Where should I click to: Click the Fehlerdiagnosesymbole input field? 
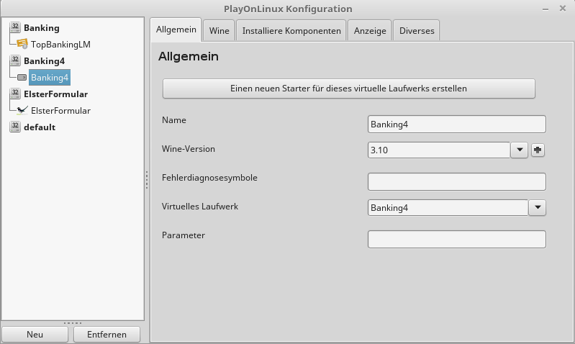click(x=456, y=181)
